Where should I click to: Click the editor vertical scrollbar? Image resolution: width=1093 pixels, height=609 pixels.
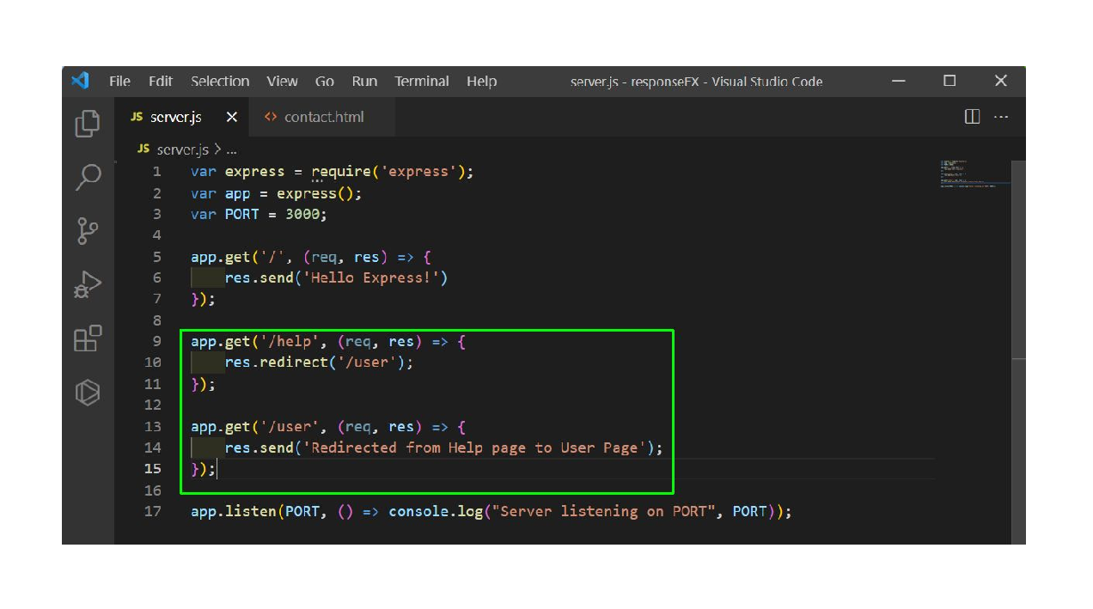pos(1018,258)
